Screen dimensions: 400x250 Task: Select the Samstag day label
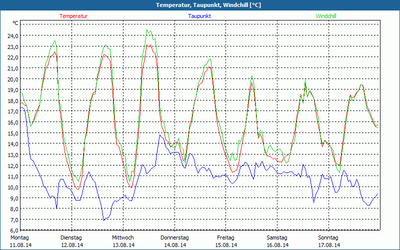tap(277, 237)
